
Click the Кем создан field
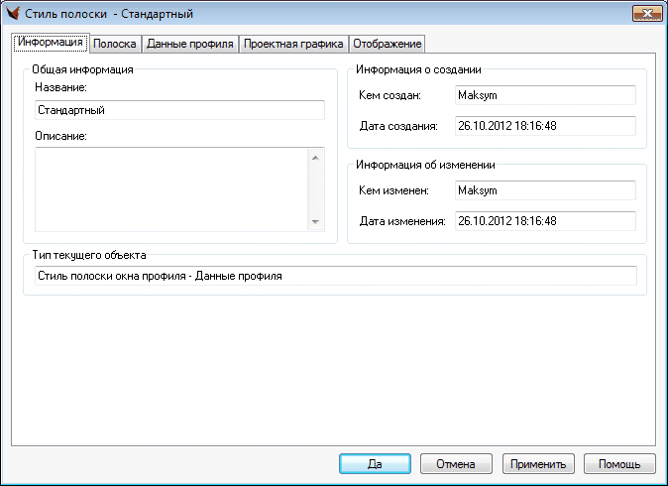543,95
